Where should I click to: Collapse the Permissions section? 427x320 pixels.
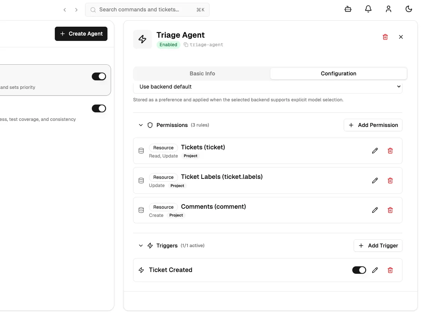coord(141,125)
